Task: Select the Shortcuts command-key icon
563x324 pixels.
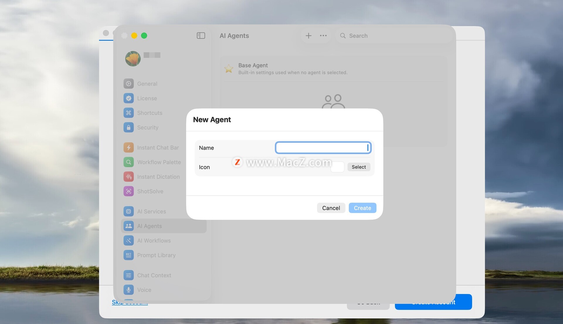Action: pos(128,113)
